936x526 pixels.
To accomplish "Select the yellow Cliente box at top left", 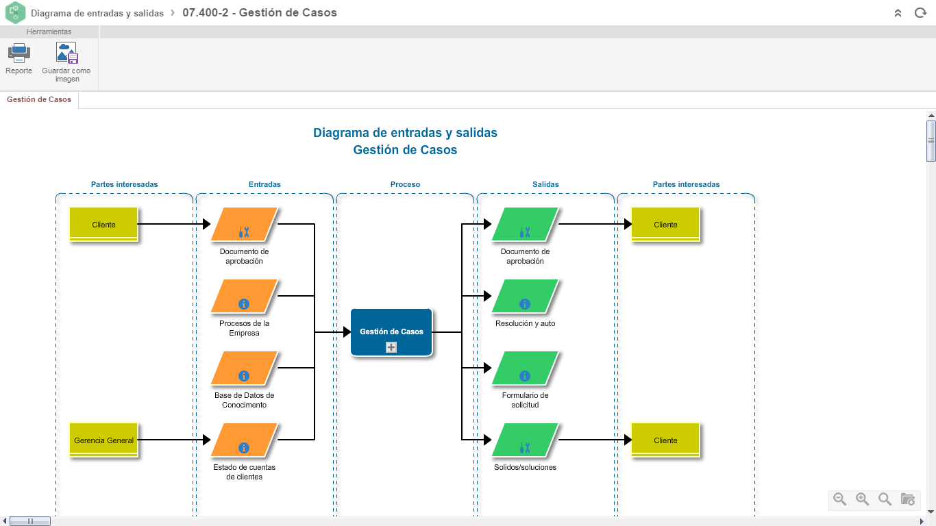I will click(x=104, y=225).
